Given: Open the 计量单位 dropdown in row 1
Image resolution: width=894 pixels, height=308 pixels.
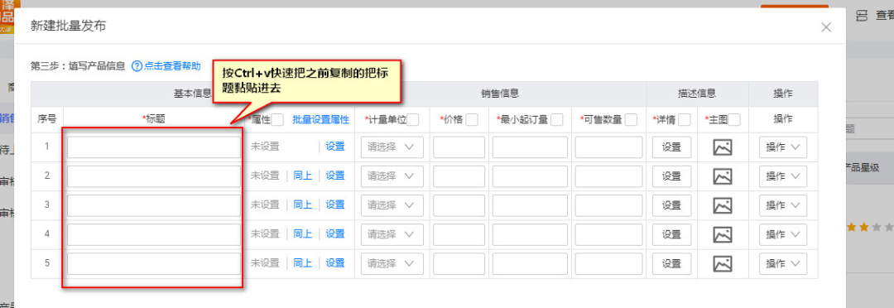Looking at the screenshot, I should coord(392,147).
